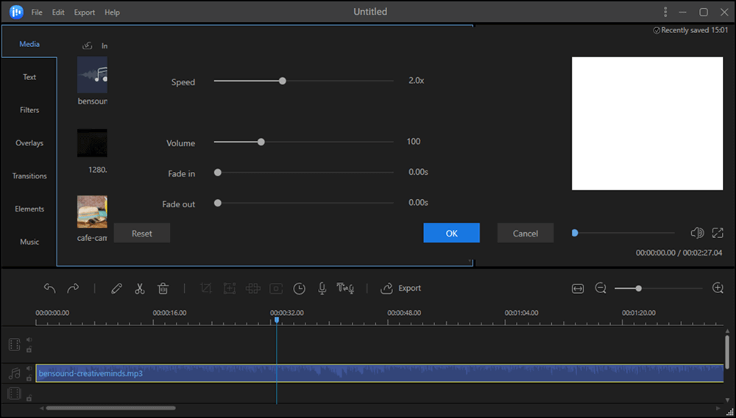Click the Split scissors tool
Viewport: 736px width, 418px height.
tap(140, 289)
